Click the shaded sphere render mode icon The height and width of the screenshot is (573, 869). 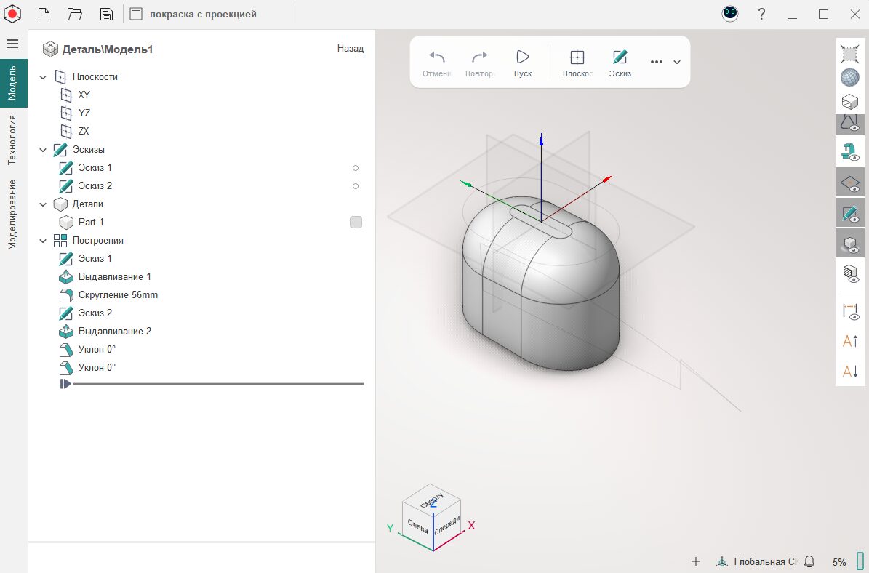pyautogui.click(x=849, y=77)
